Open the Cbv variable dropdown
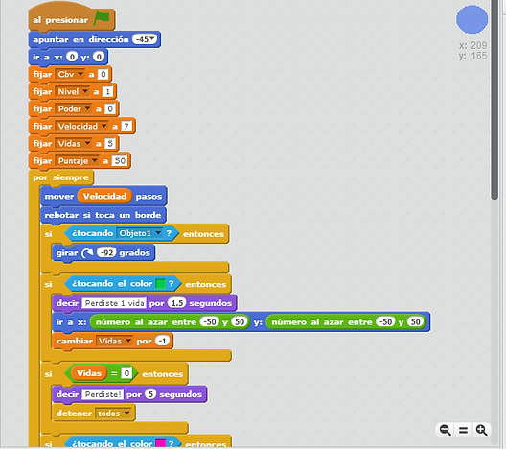 pos(80,74)
